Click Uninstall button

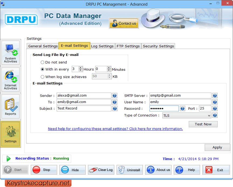[x=129, y=170]
